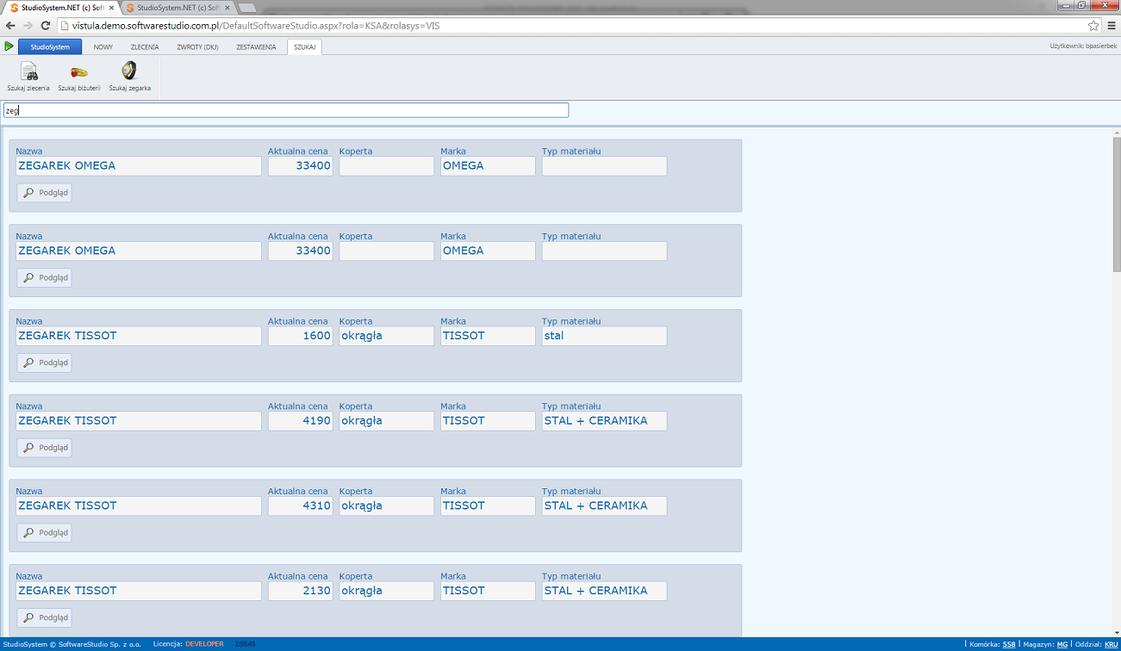Click the price field showing 4310
This screenshot has height=651, width=1121.
(300, 506)
